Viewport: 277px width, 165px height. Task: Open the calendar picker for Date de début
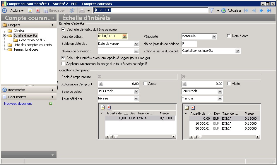(x=124, y=36)
